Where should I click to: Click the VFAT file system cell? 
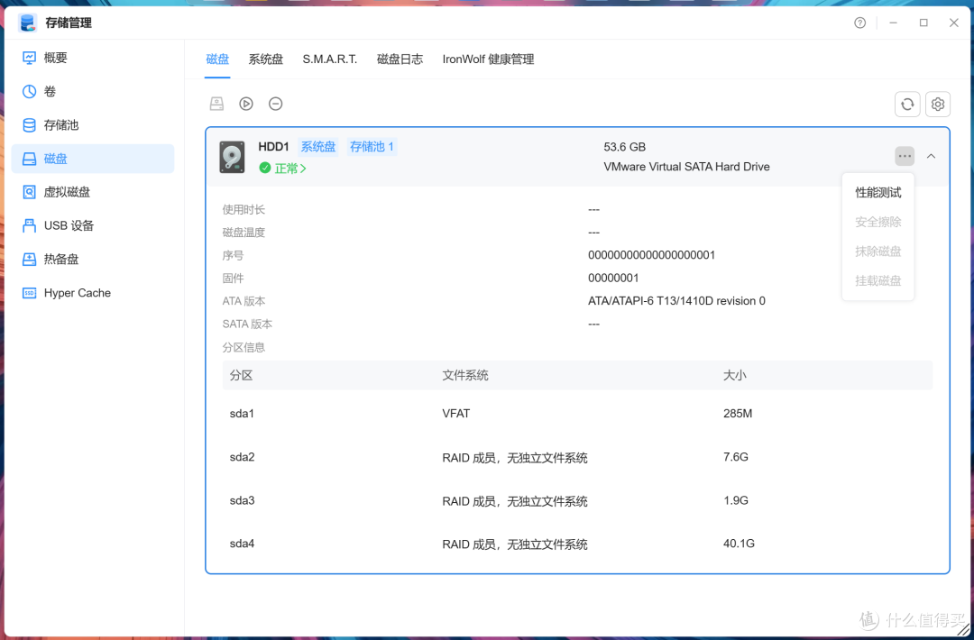point(456,414)
